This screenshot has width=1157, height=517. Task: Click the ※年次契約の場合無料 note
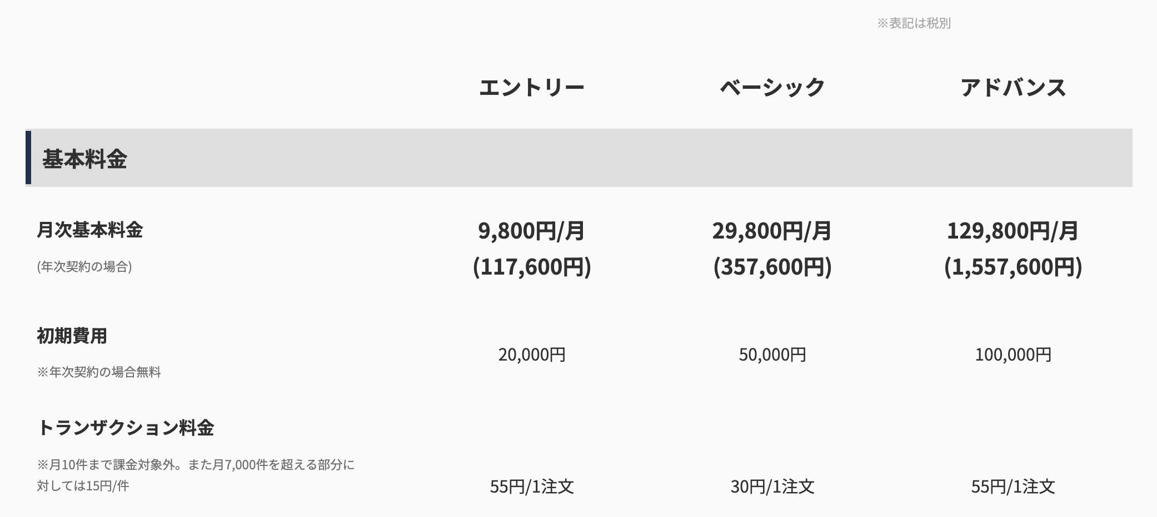[99, 372]
